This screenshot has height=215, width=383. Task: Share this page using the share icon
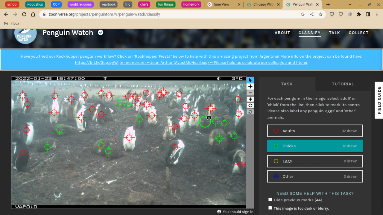click(312, 14)
